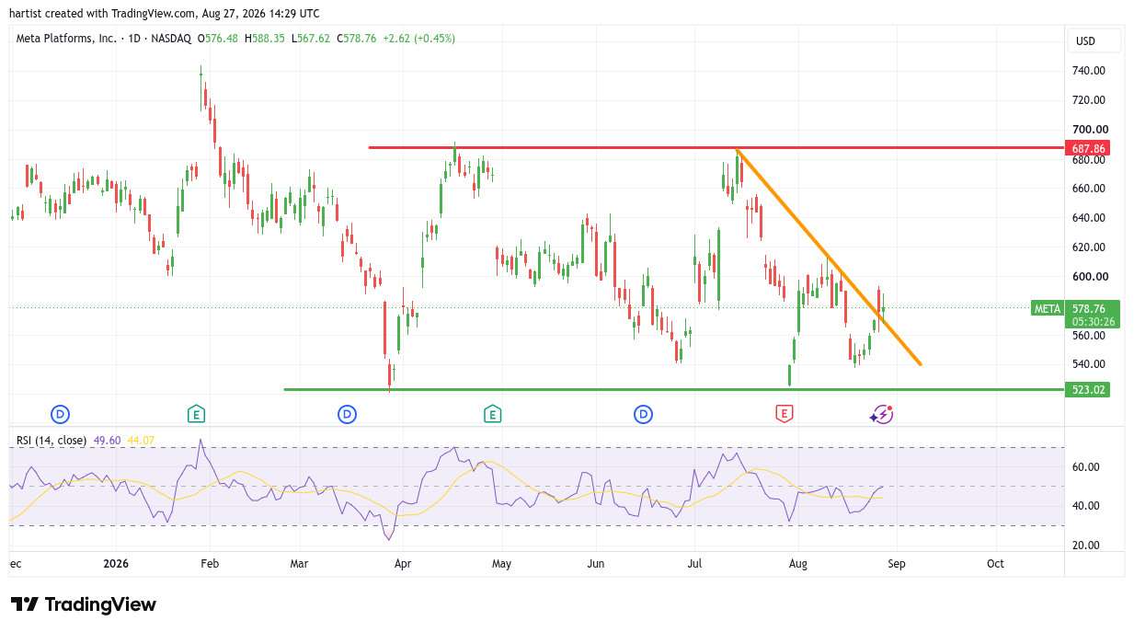Click the May label on the time axis
Image resolution: width=1134 pixels, height=632 pixels.
coord(501,563)
